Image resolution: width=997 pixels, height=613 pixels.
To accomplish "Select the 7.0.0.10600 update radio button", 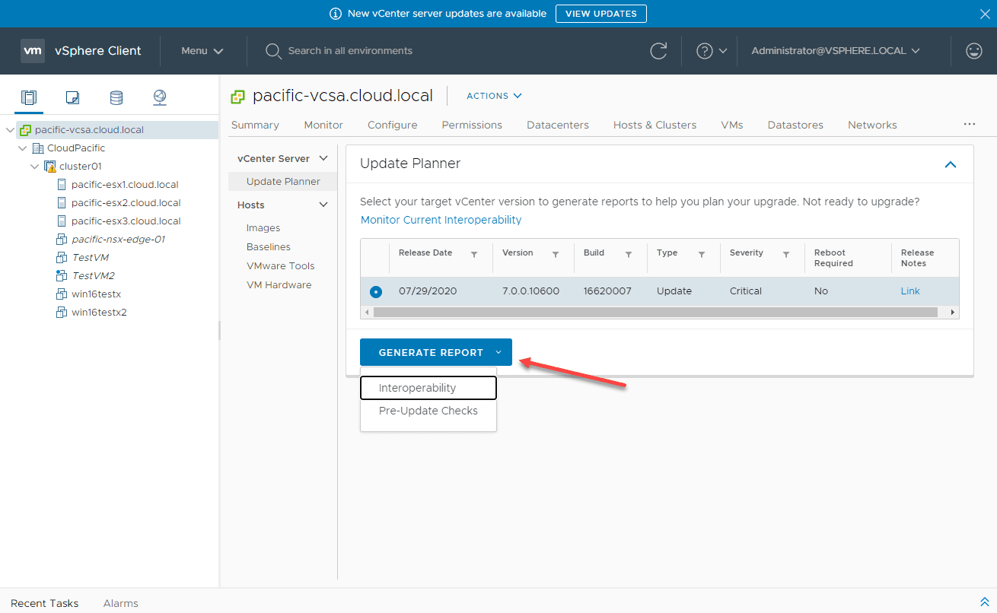I will [375, 291].
